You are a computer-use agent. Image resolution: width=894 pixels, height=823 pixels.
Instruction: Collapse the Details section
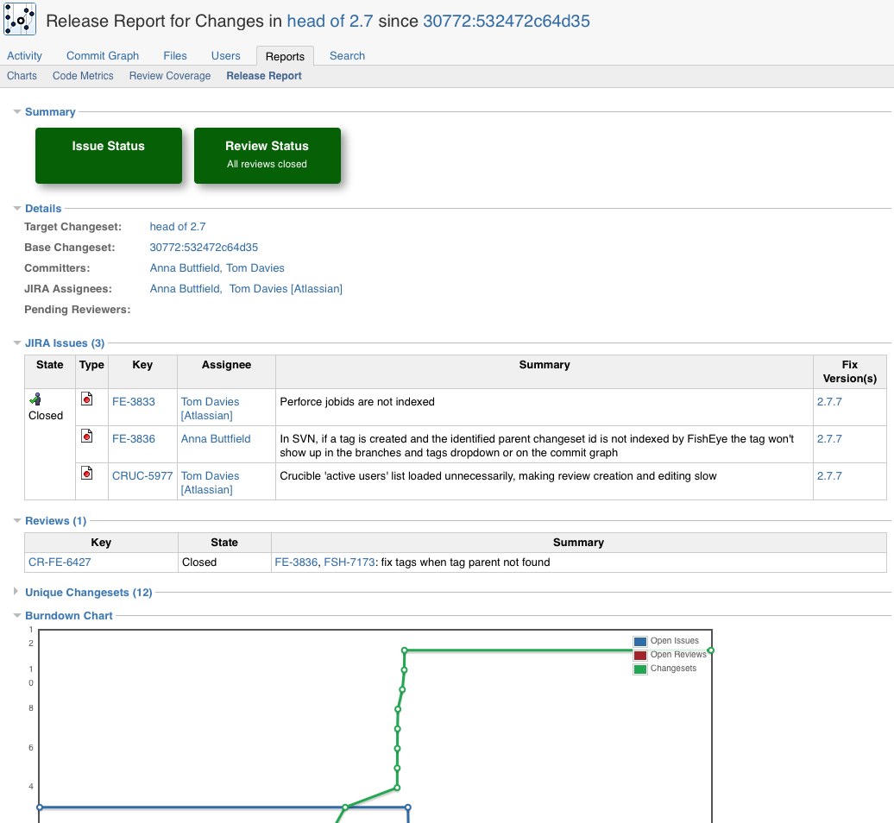point(17,209)
